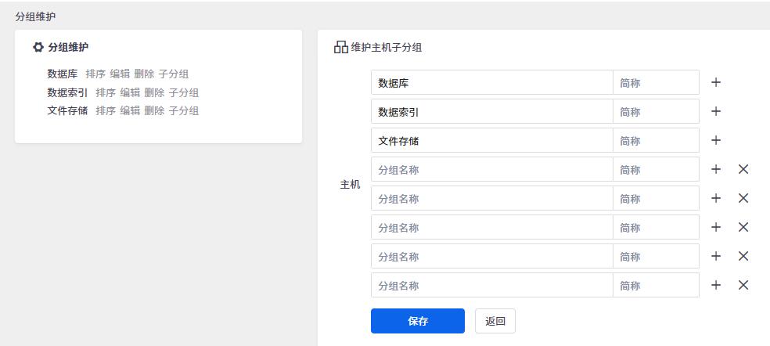Save the subgroup changes with 保存
The height and width of the screenshot is (346, 770).
[417, 321]
